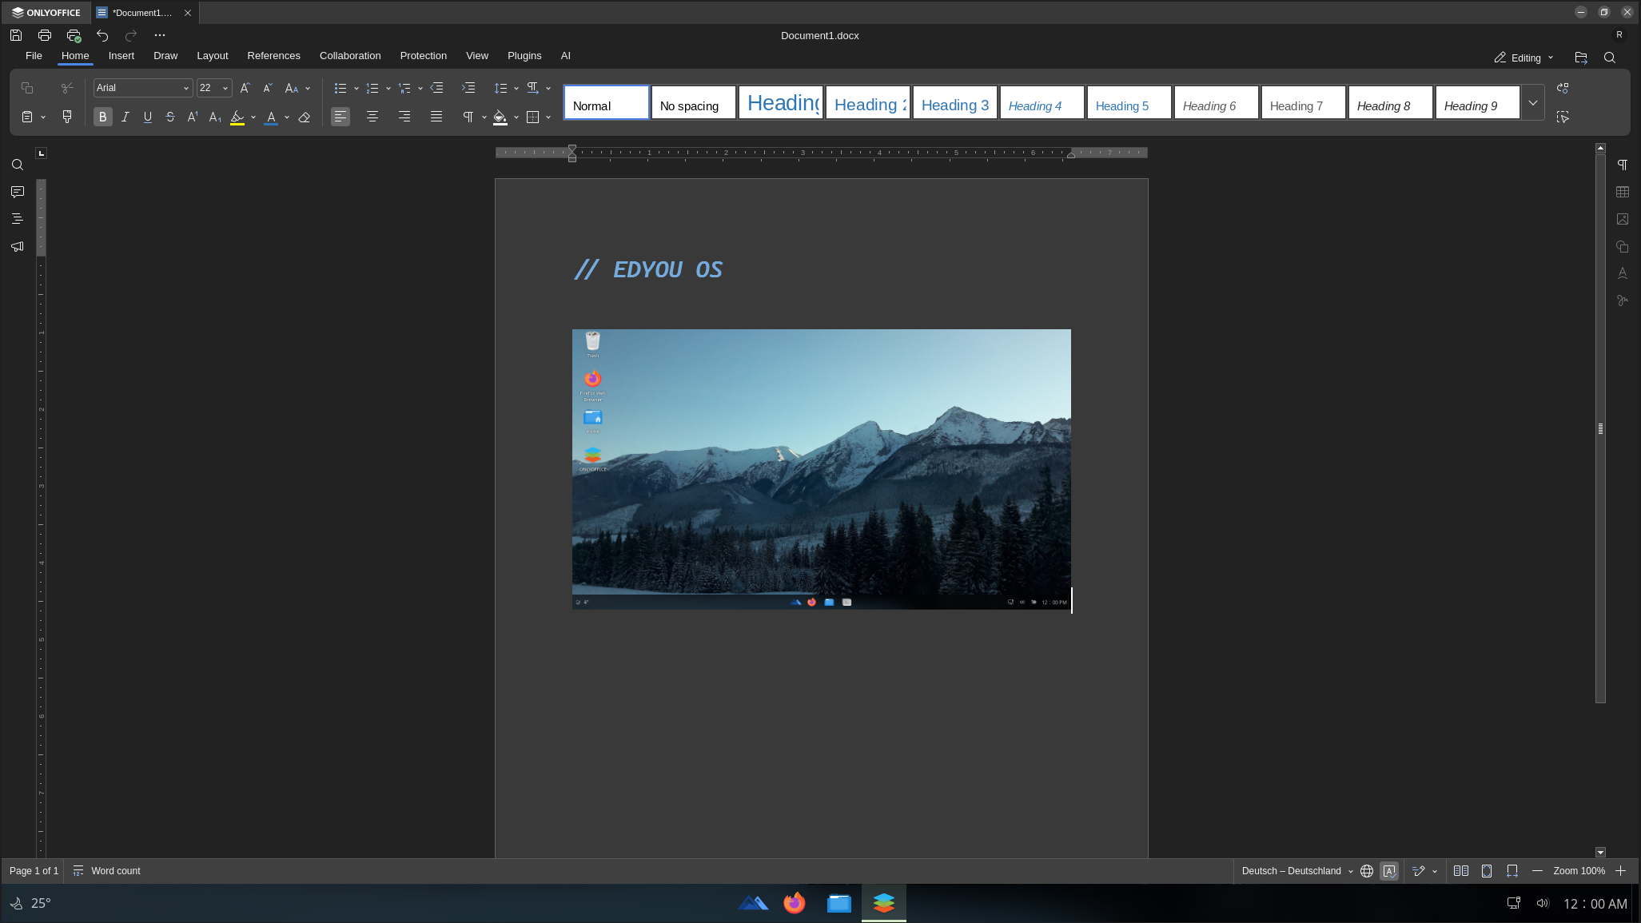Viewport: 1641px width, 923px height.
Task: Open file location folder icon
Action: pos(1581,58)
